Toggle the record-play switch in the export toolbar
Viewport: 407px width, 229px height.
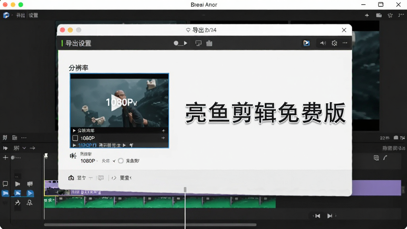click(x=180, y=43)
